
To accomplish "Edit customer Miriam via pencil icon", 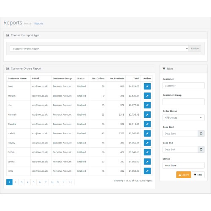I will click(x=147, y=96).
